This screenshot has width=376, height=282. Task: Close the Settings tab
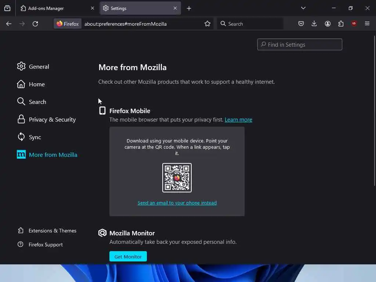(x=175, y=8)
